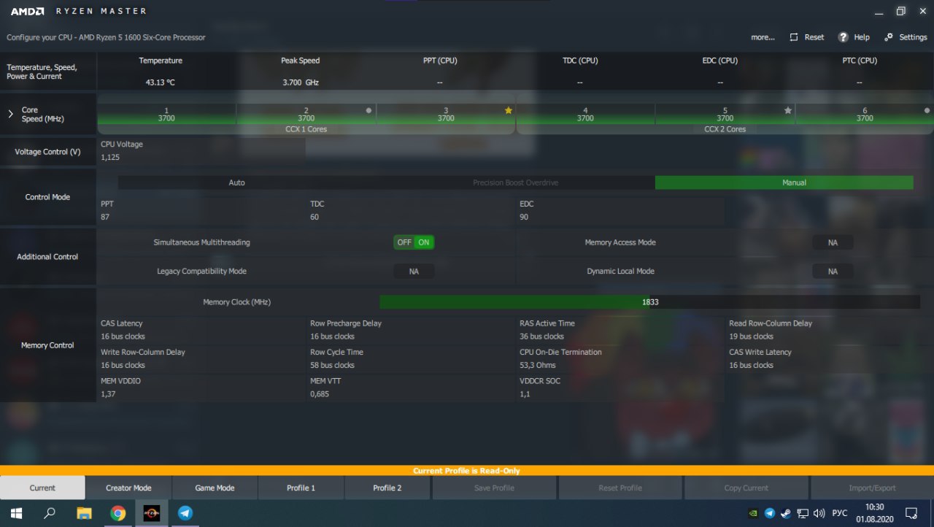Image resolution: width=934 pixels, height=527 pixels.
Task: Click the gray star on core 5
Action: point(788,111)
